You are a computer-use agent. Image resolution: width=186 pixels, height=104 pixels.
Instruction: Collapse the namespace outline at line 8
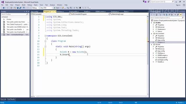(x=45, y=36)
